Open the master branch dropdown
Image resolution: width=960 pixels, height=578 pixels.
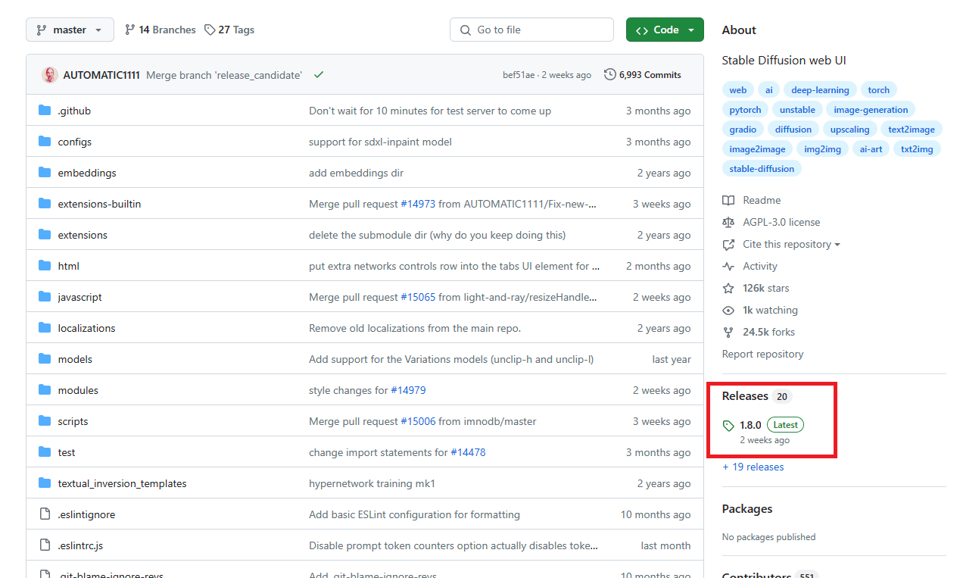pos(70,30)
